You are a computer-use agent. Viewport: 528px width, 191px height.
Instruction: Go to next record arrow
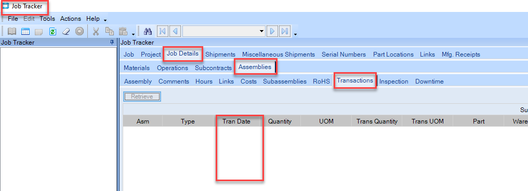[x=272, y=31]
